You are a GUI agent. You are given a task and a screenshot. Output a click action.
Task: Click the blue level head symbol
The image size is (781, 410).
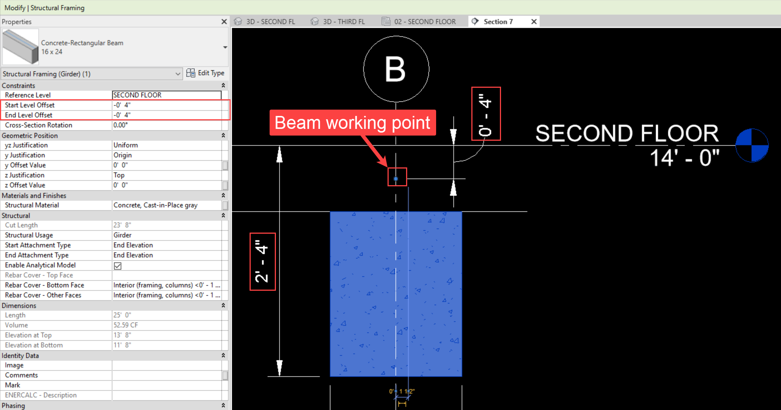click(x=752, y=146)
